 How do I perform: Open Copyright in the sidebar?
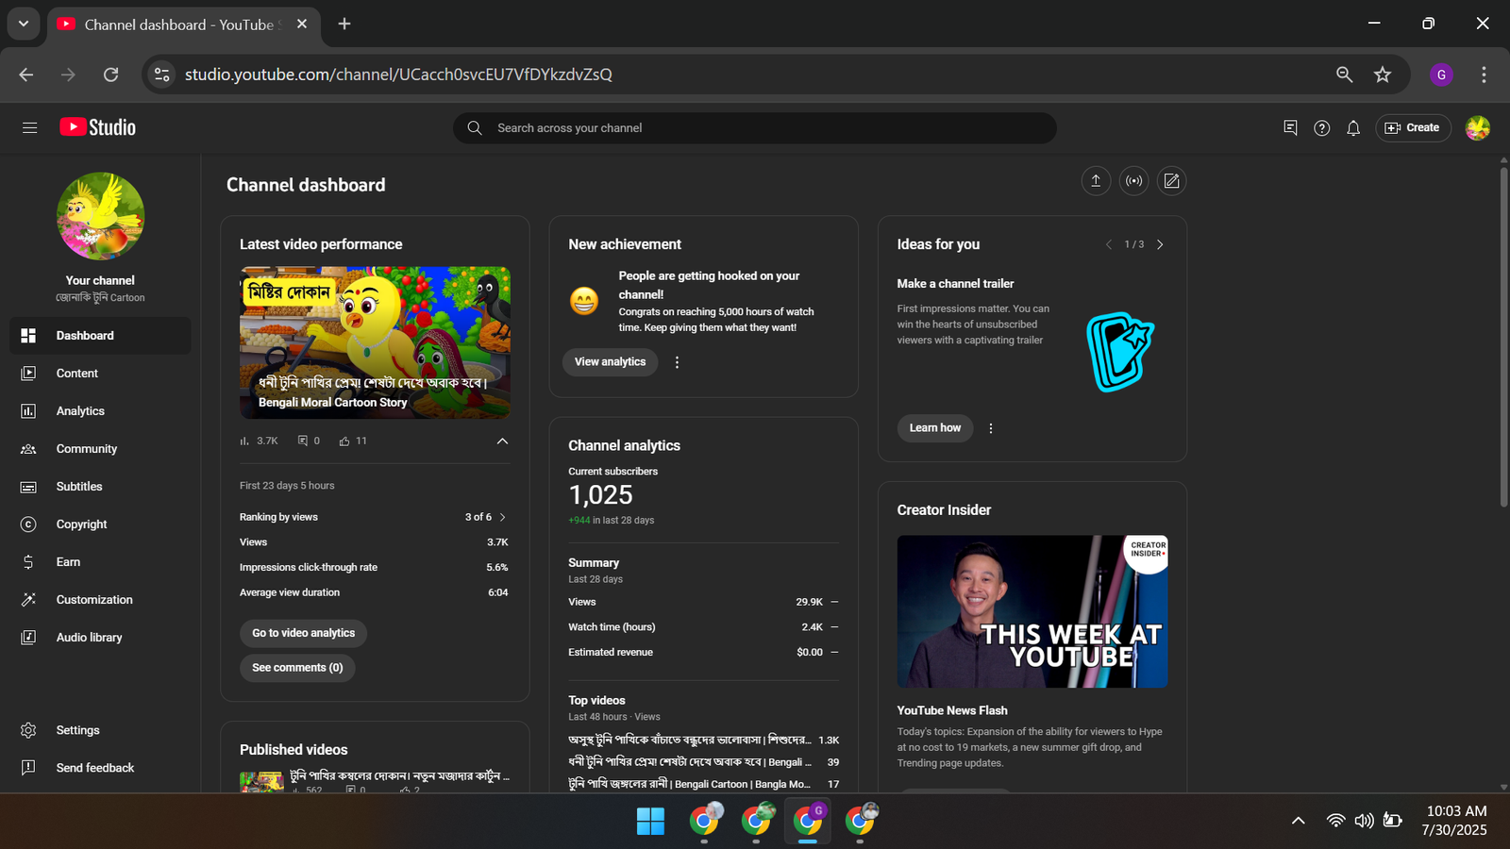[100, 524]
